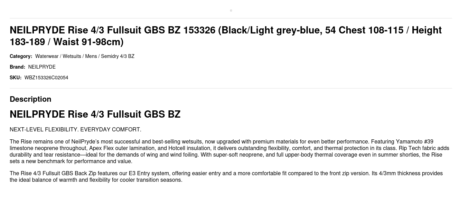Image resolution: width=459 pixels, height=199 pixels.
Task: Click the broken image placeholder at top
Action: (231, 10)
